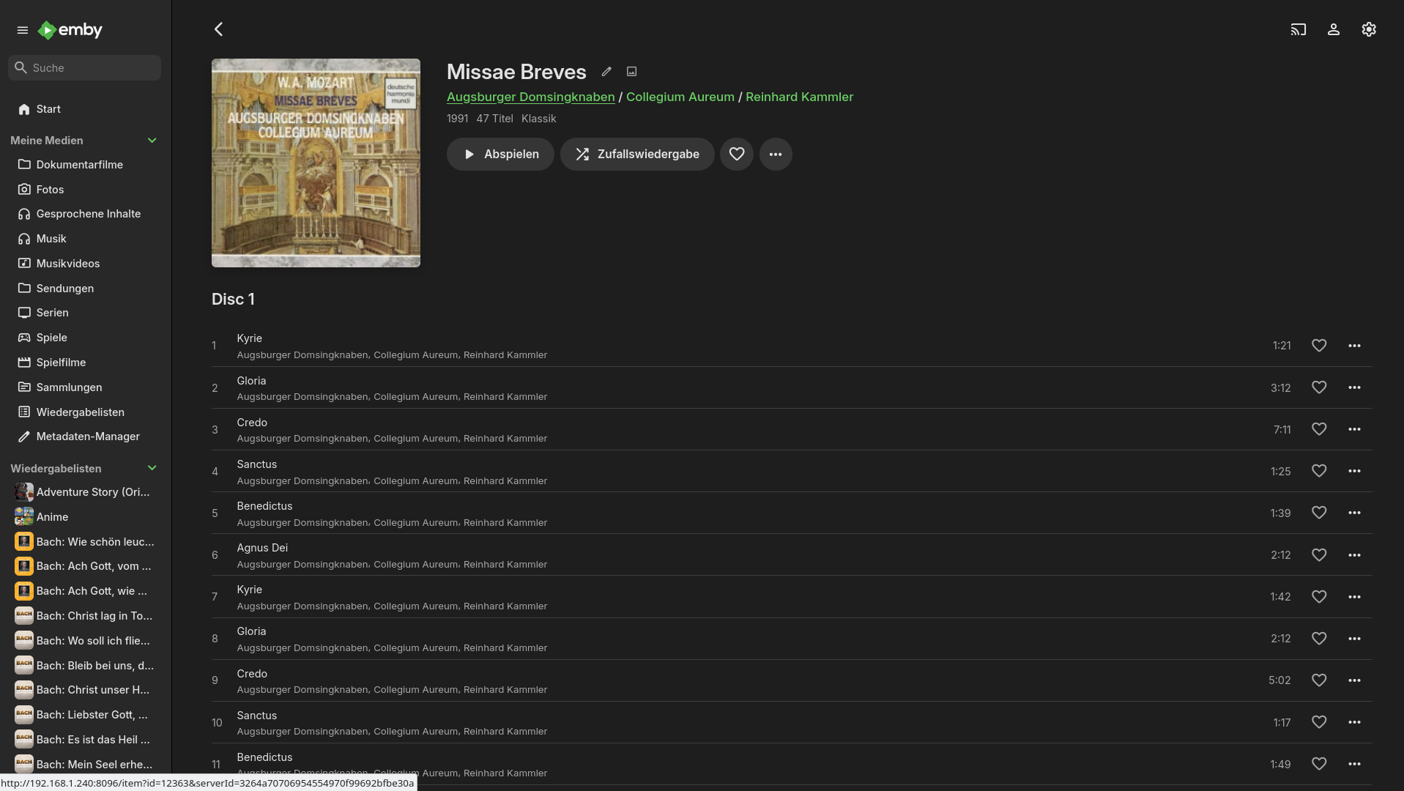Open more options for track 3 Credo

pyautogui.click(x=1354, y=429)
